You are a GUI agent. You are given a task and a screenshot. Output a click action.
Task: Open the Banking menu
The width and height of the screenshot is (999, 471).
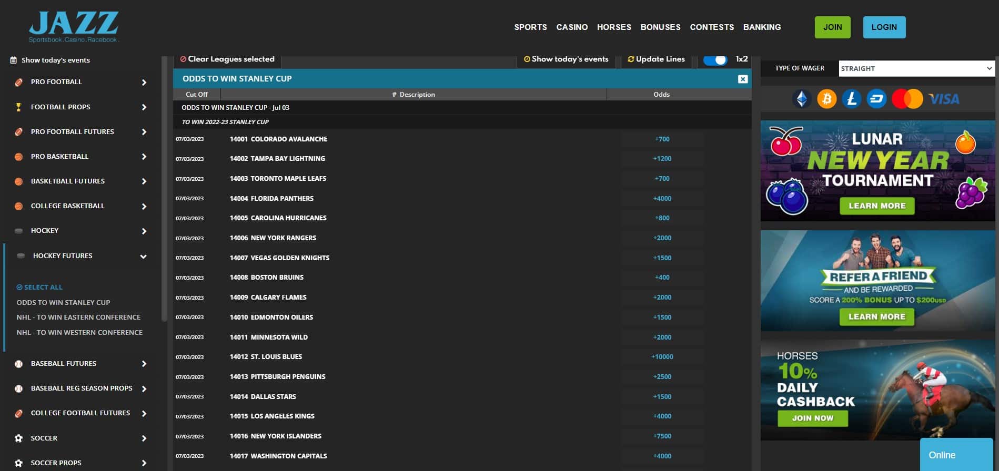point(762,27)
